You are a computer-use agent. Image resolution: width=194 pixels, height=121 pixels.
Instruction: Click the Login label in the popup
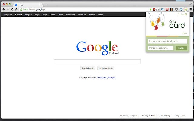click(x=184, y=33)
